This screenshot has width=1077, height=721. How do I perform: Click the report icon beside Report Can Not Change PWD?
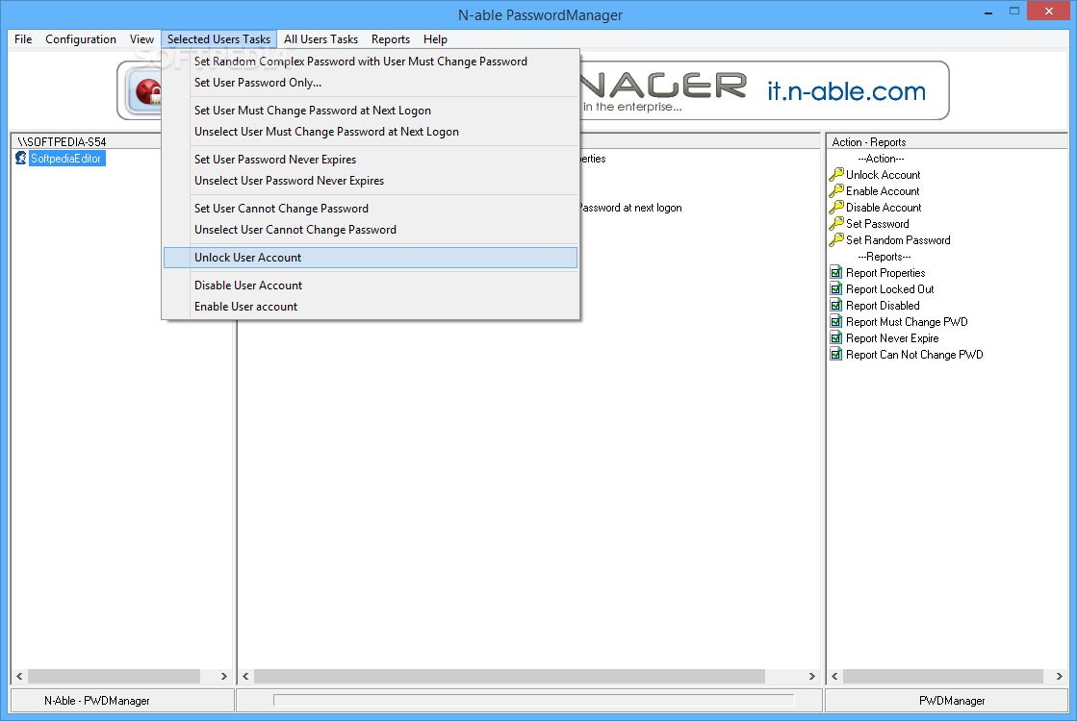click(x=836, y=355)
